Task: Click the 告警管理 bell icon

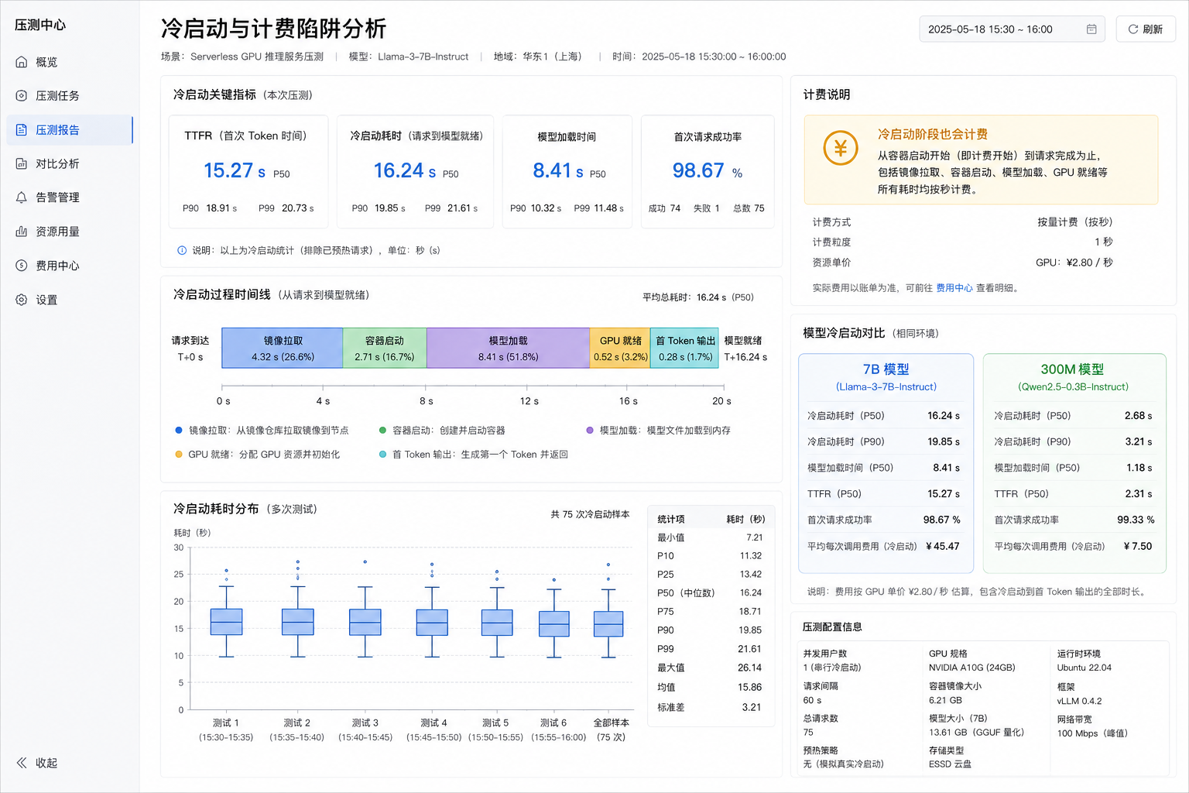Action: tap(22, 197)
